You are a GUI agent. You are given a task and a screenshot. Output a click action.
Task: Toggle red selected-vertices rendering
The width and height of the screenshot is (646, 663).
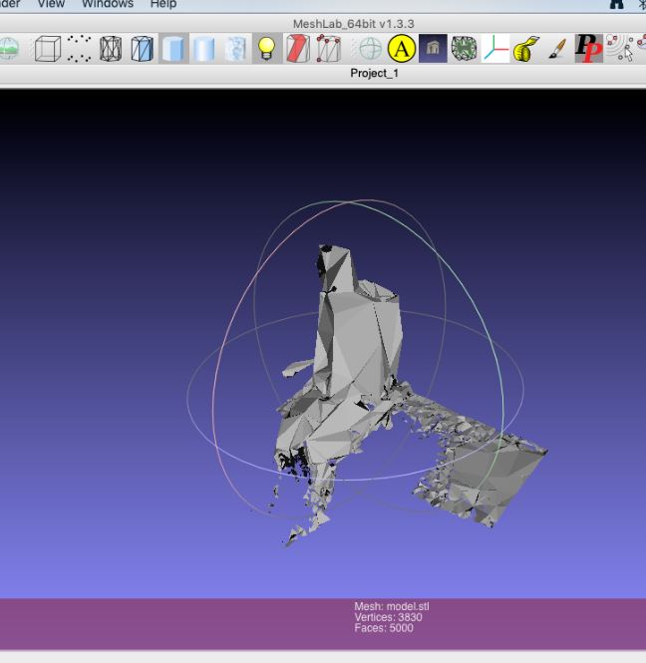coord(329,49)
